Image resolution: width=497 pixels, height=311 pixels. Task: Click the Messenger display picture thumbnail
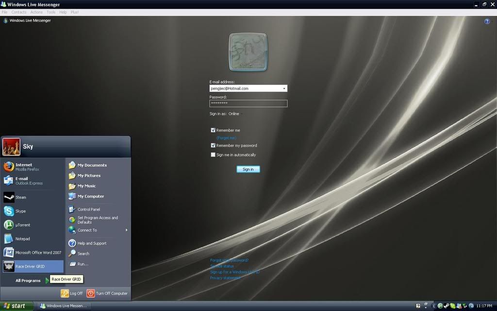pyautogui.click(x=248, y=52)
